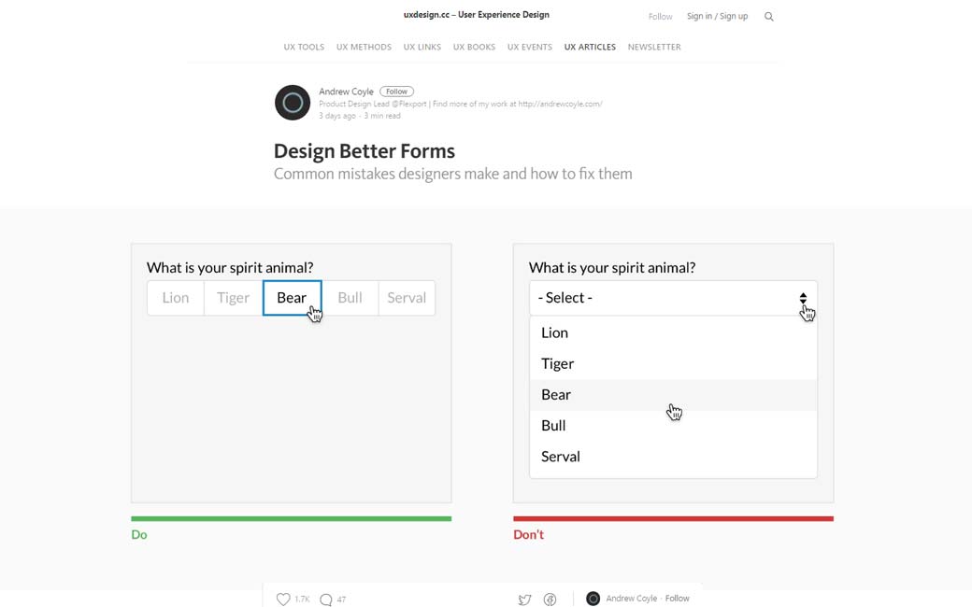Select the Bear segmented option

pos(292,298)
